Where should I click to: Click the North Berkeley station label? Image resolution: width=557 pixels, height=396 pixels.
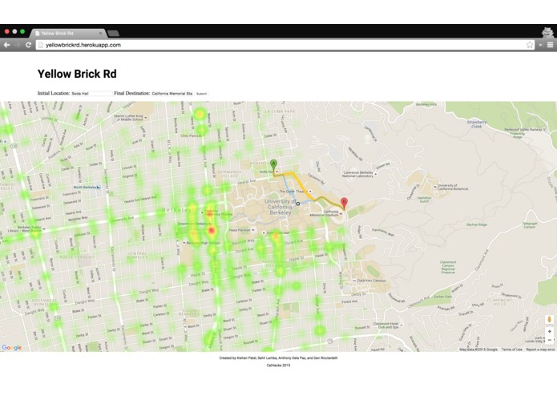(x=84, y=187)
